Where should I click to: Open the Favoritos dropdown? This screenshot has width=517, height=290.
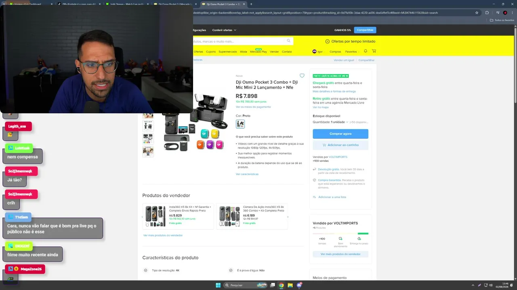[352, 52]
